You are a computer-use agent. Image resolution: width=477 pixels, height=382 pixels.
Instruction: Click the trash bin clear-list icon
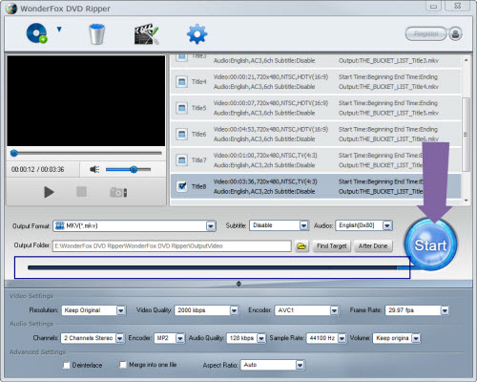(96, 34)
